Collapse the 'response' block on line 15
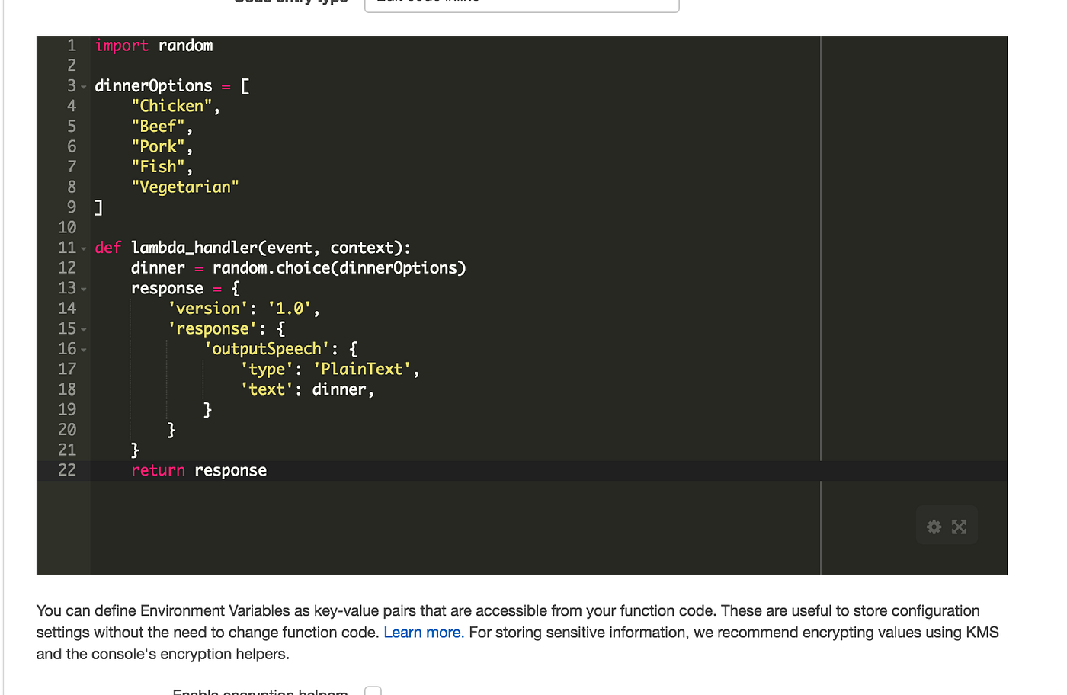Screen dimensions: 1067x695 tap(82, 328)
